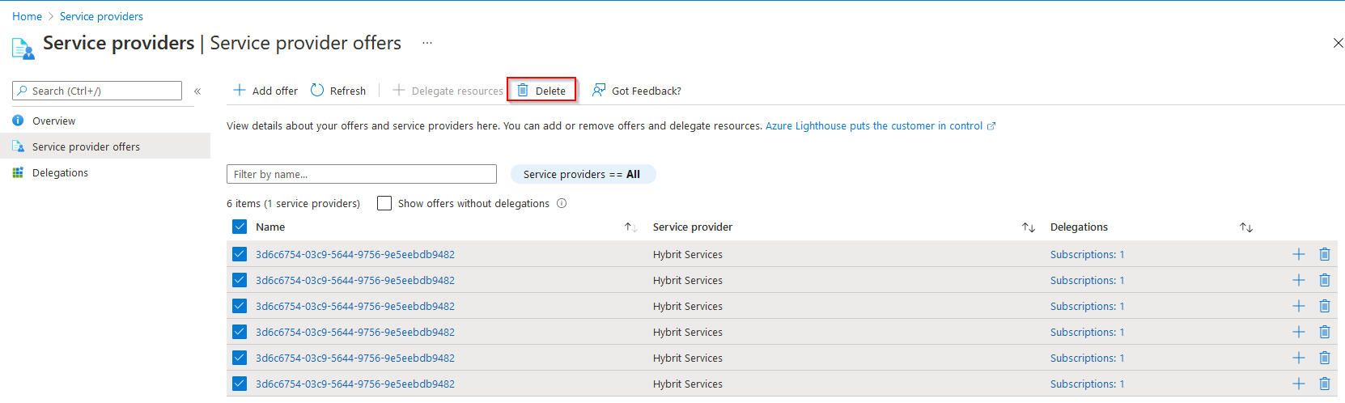Screen dimensions: 1345x403
Task: Go to Home breadcrumb link
Action: click(x=27, y=16)
